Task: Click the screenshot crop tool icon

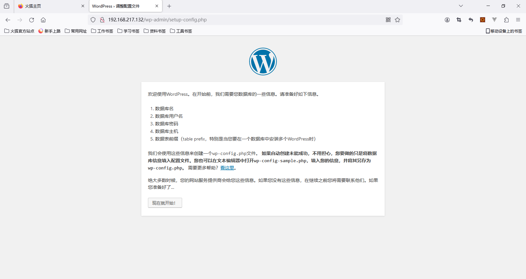Action: 459,20
